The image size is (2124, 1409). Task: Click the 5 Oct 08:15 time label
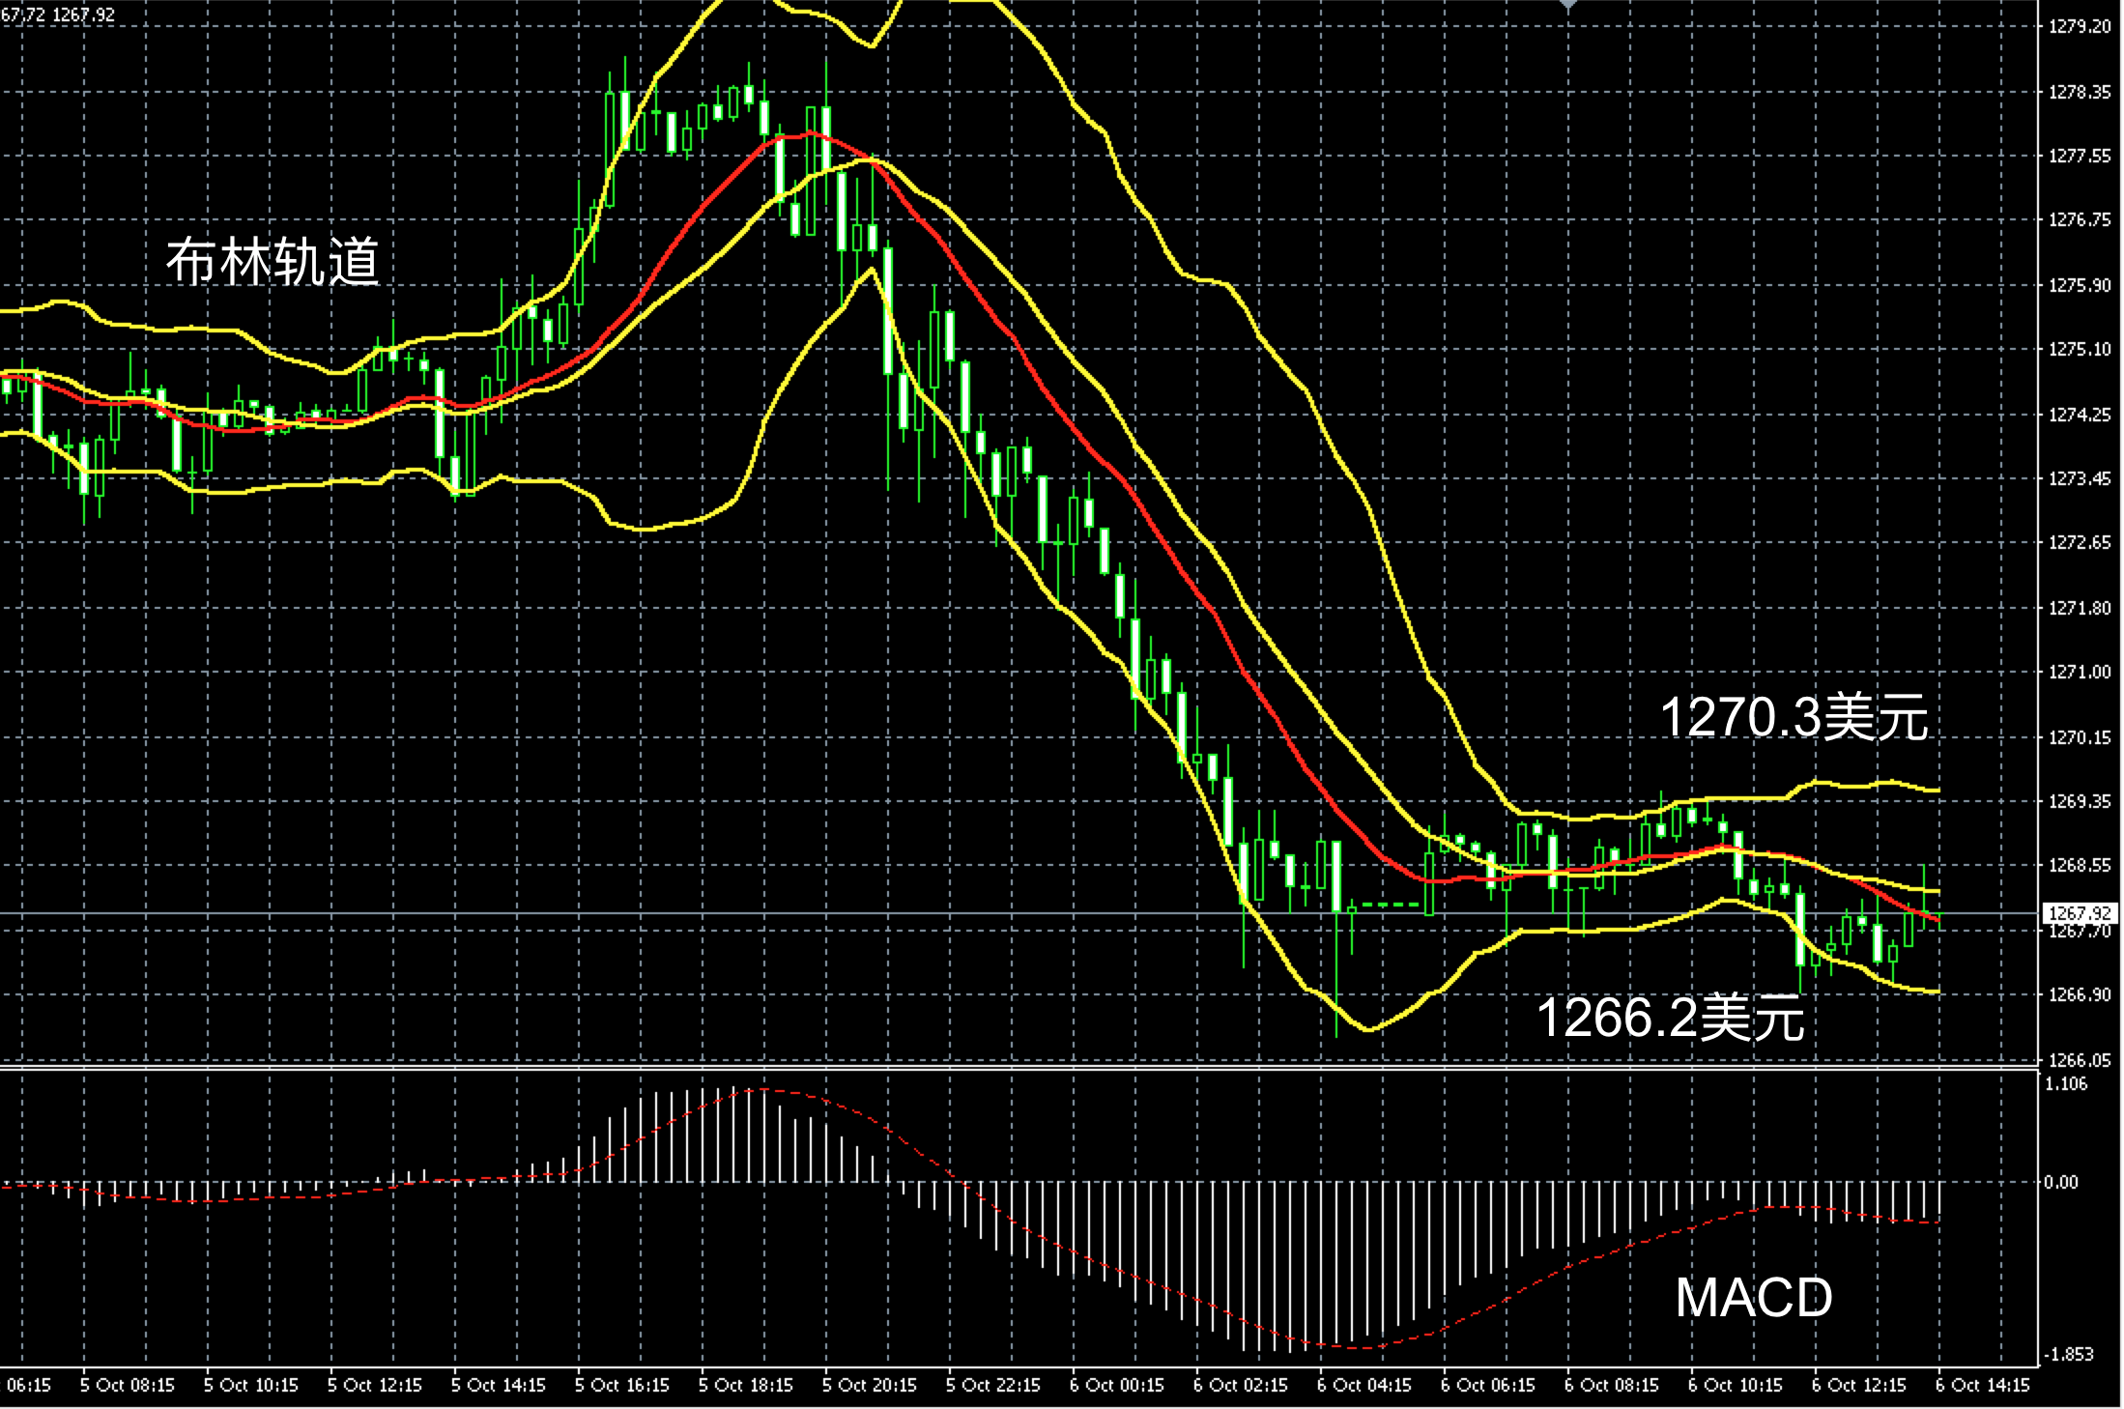click(x=128, y=1385)
